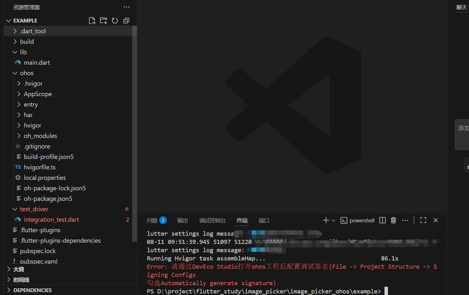Viewport: 469px width, 295px height.
Task: Click the New Folder icon in explorer header
Action: tap(104, 21)
